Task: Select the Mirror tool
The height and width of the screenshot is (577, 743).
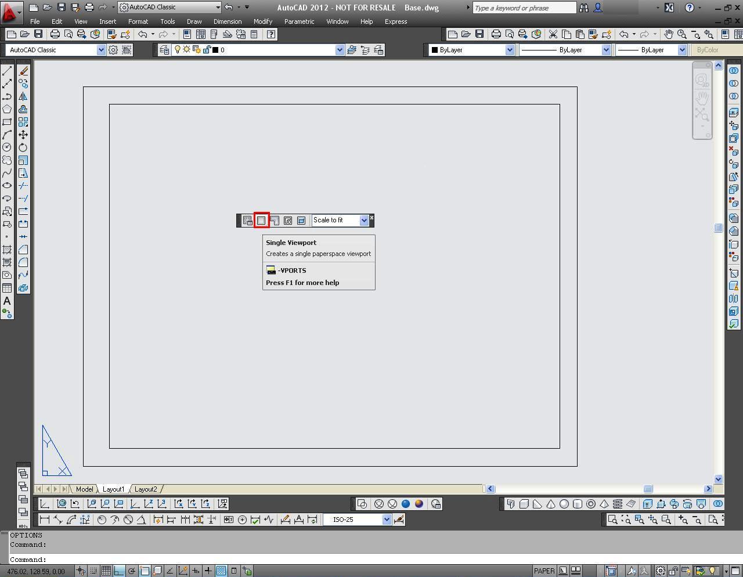Action: click(x=23, y=96)
